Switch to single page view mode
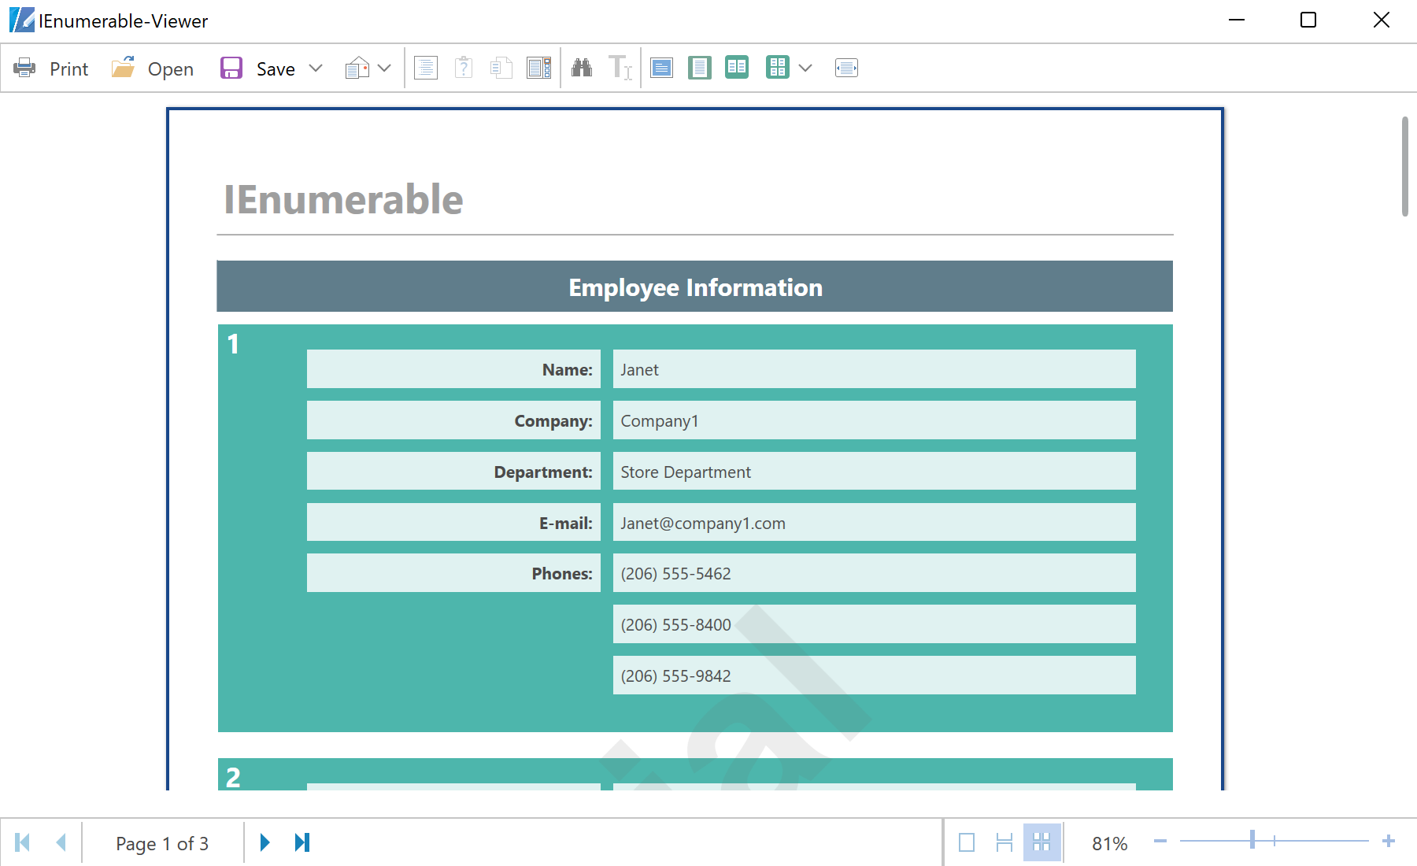Viewport: 1417px width, 866px height. tap(967, 842)
